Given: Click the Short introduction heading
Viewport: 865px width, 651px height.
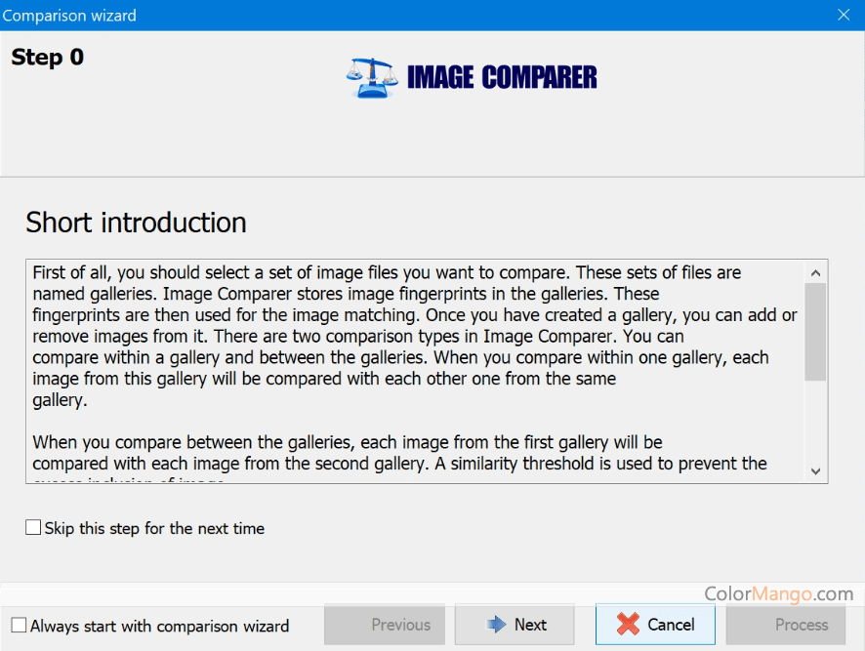Looking at the screenshot, I should point(136,223).
